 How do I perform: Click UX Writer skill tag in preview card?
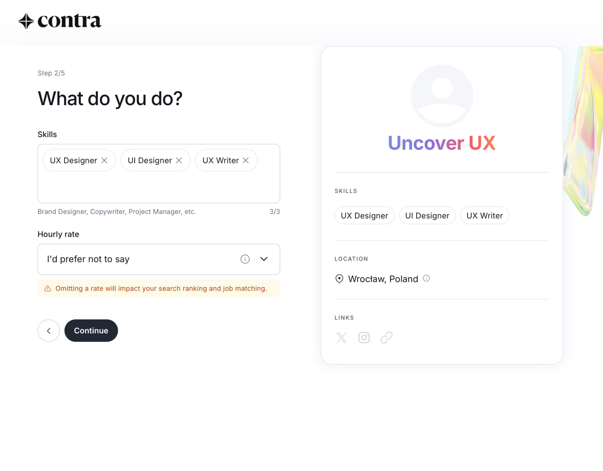484,215
